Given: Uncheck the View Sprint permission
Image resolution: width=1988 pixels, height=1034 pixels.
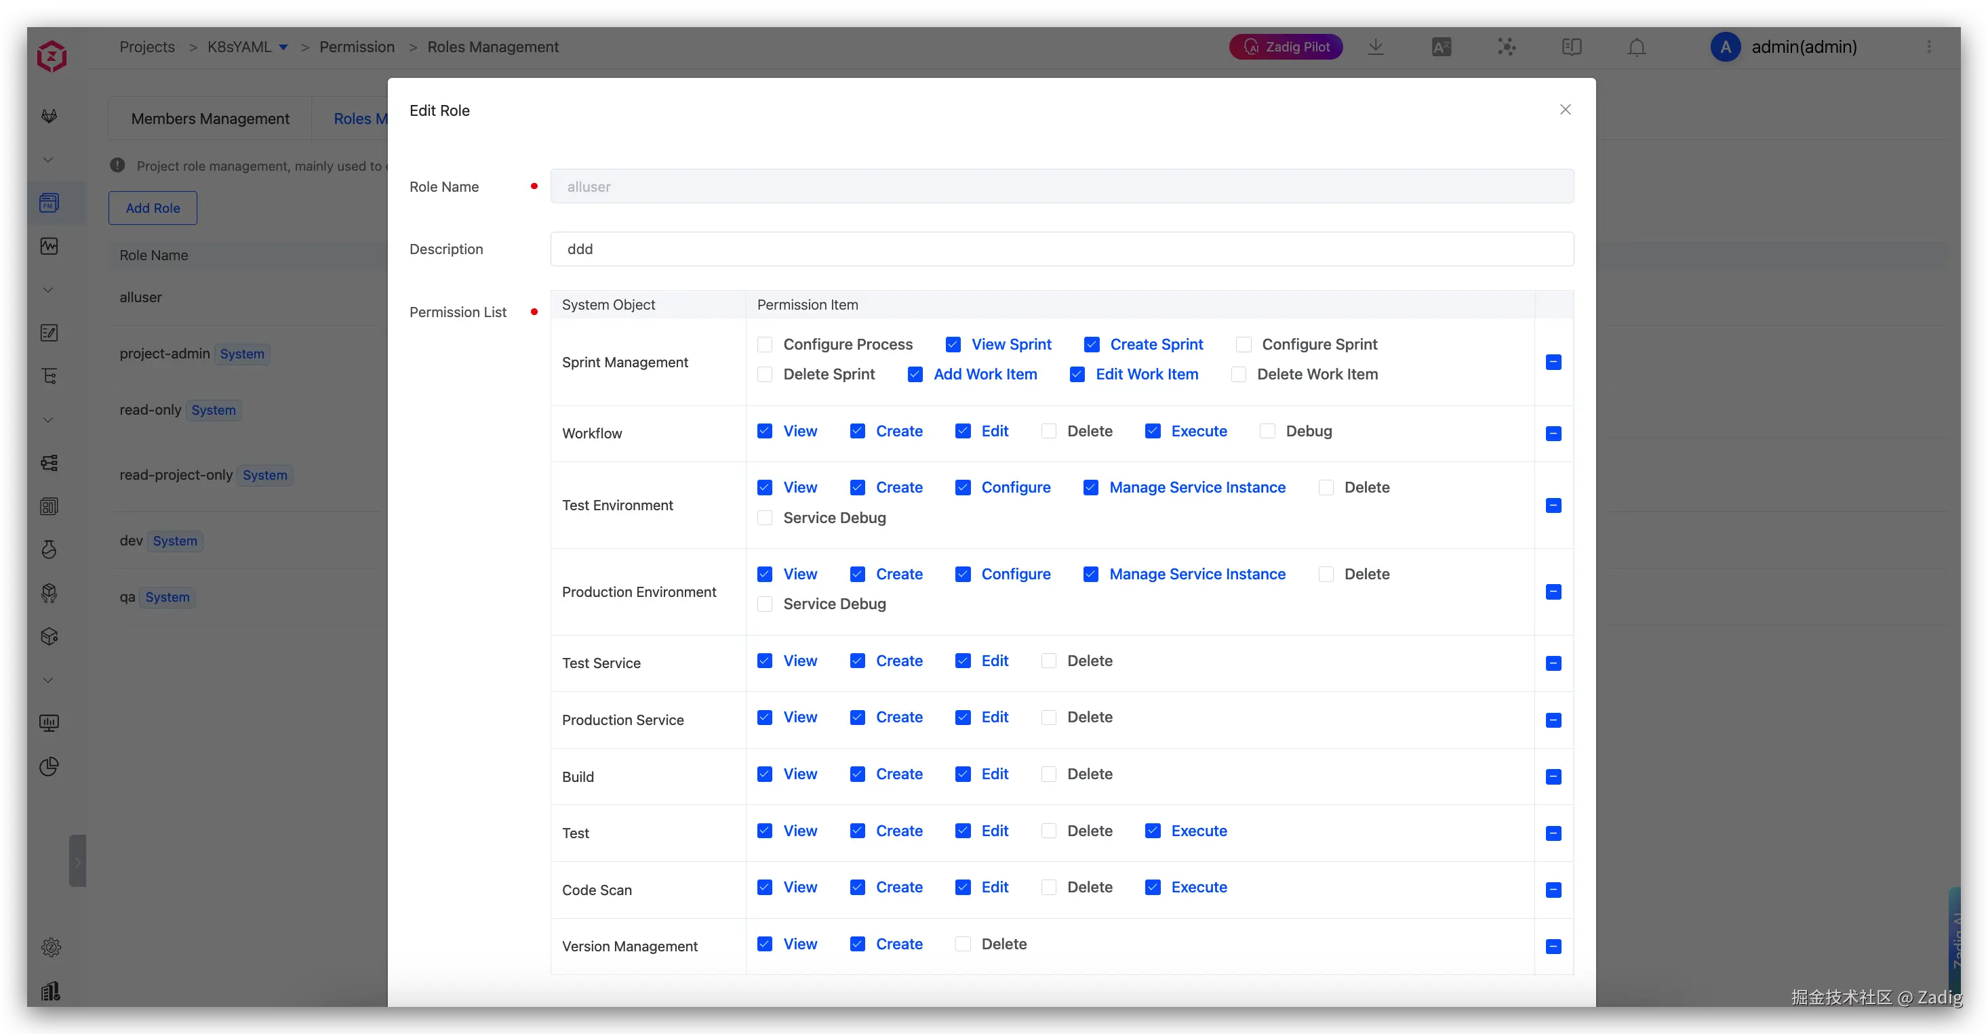Looking at the screenshot, I should coord(953,345).
